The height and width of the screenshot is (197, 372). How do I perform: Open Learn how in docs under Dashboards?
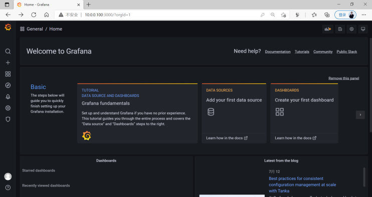coord(296,138)
